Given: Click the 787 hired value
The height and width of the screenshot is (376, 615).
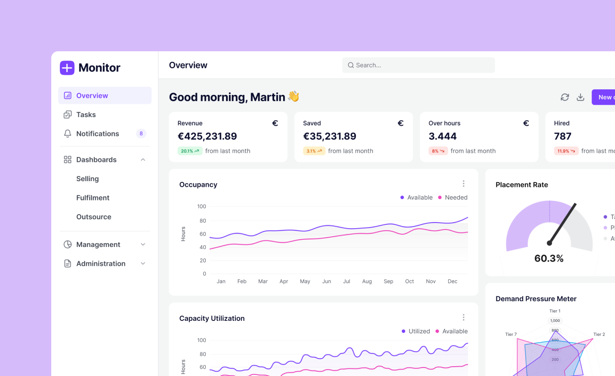Looking at the screenshot, I should [562, 136].
